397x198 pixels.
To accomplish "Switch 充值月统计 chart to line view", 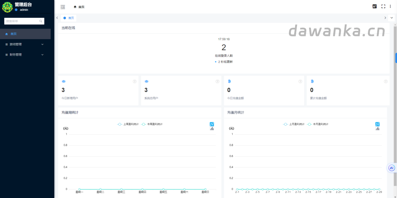I will pyautogui.click(x=378, y=124).
